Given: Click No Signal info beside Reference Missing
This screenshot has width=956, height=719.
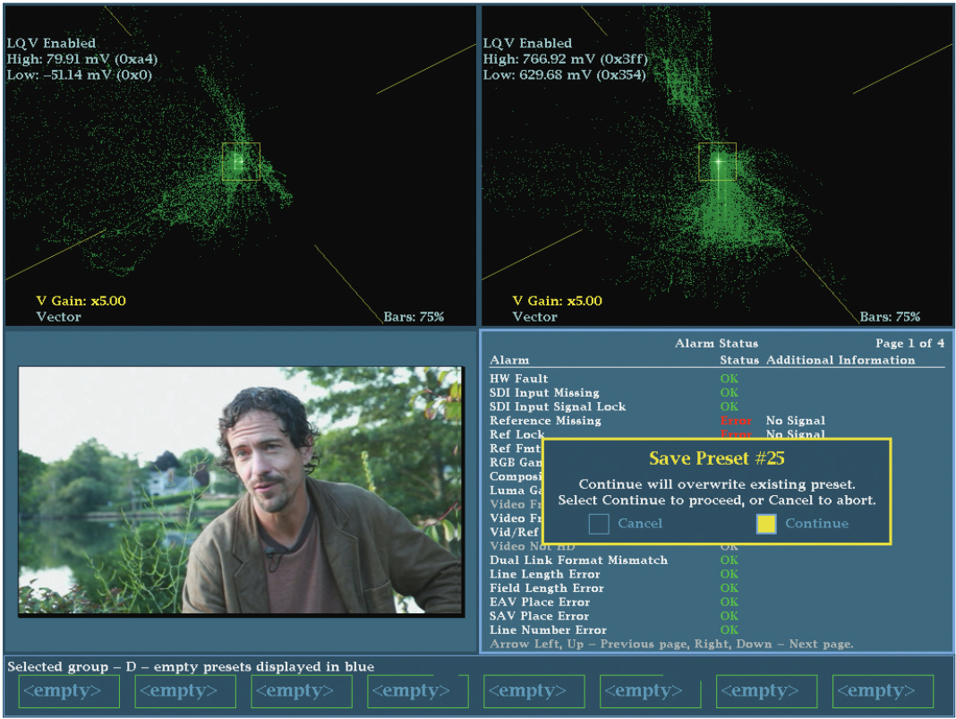Looking at the screenshot, I should click(x=795, y=421).
